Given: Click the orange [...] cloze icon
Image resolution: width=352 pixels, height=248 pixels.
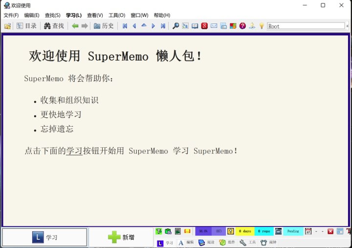Looking at the screenshot, I should pos(187,231).
